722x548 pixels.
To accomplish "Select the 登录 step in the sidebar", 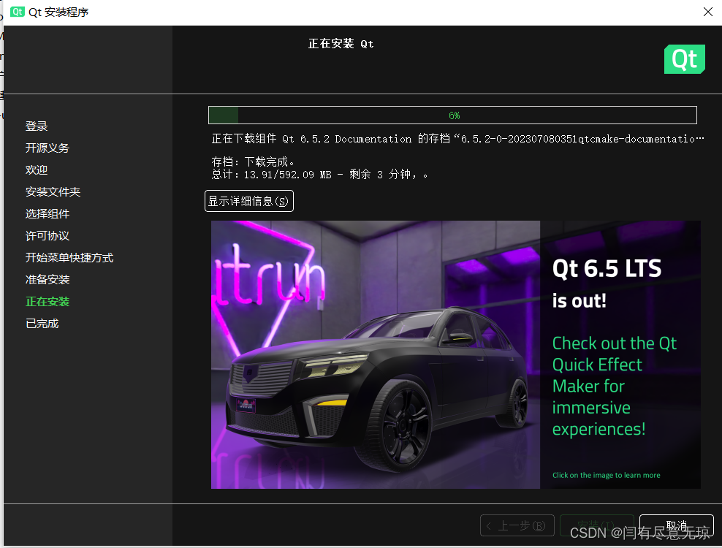I will [x=37, y=126].
